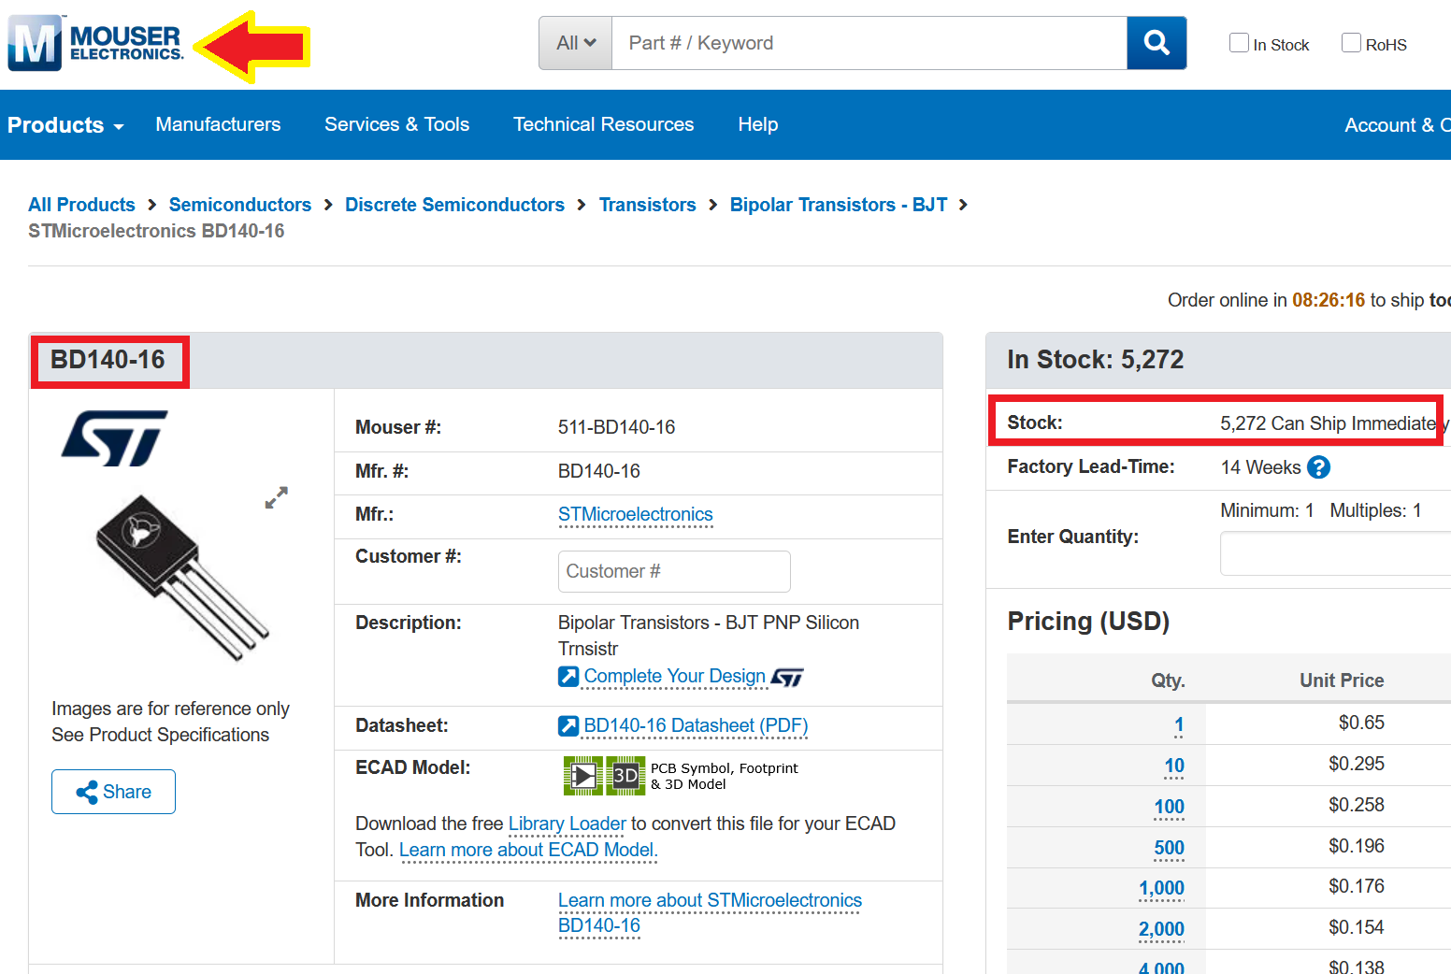Image resolution: width=1451 pixels, height=974 pixels.
Task: Click the BD140-16 product title heading
Action: 108,360
